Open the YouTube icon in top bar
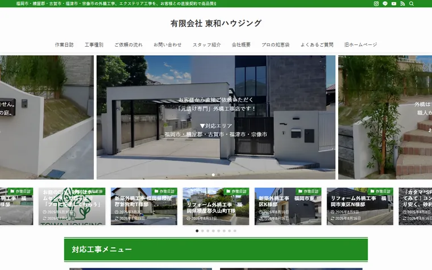 point(394,3)
